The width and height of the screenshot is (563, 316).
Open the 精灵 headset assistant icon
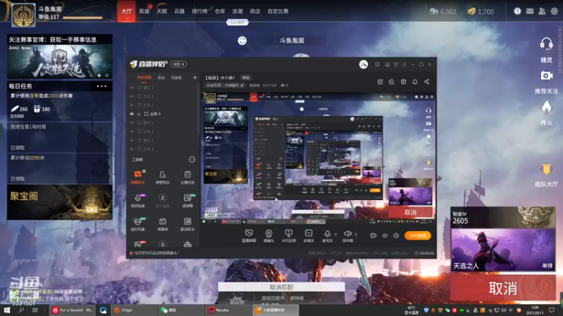click(x=546, y=44)
